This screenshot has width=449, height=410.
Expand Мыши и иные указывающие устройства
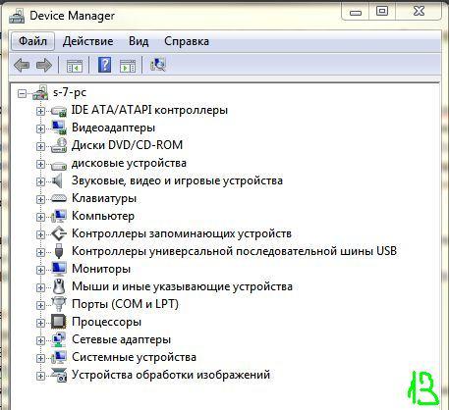[x=40, y=287]
